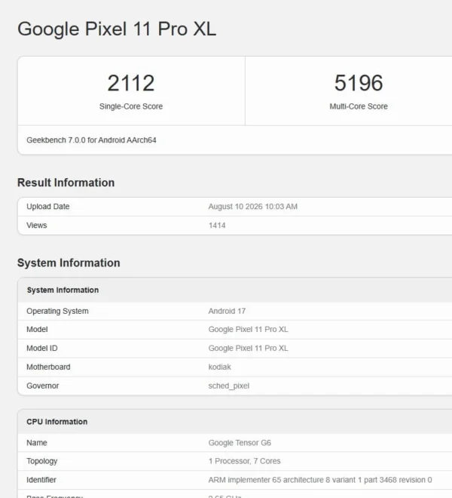Click the Result Information heading
Image resolution: width=452 pixels, height=498 pixels.
(x=66, y=183)
